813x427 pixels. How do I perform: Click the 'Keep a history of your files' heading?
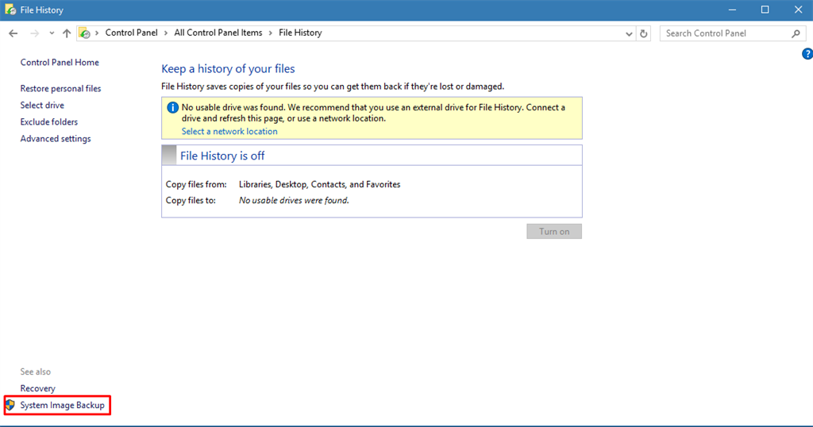(228, 69)
